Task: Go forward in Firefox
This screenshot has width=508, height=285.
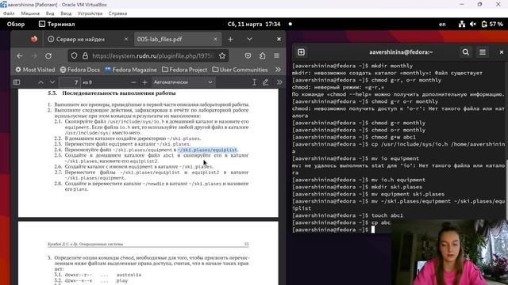Action: coord(34,56)
